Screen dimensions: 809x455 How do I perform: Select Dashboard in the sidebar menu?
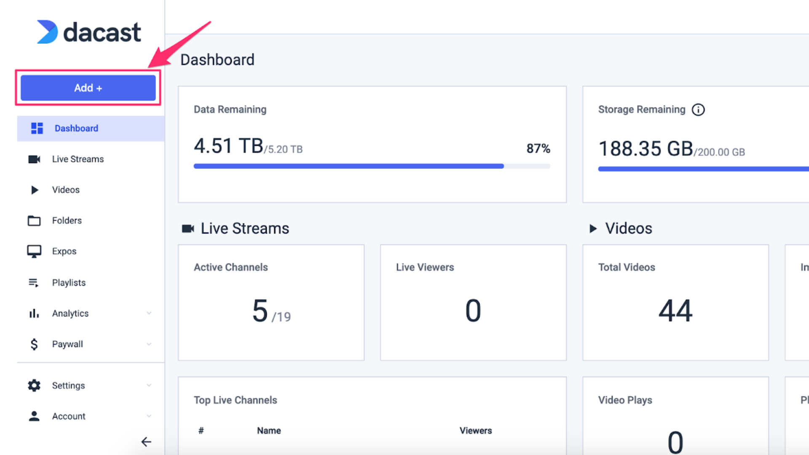pyautogui.click(x=76, y=128)
